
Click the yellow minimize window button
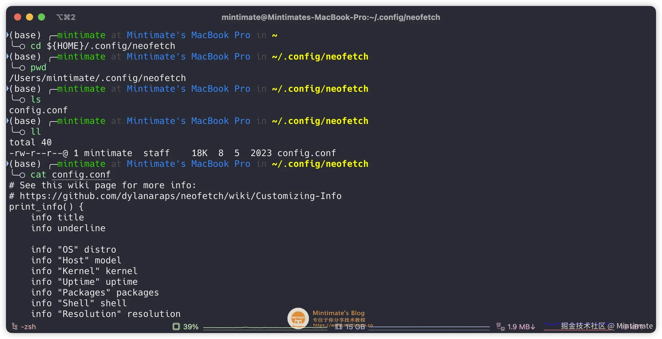30,17
